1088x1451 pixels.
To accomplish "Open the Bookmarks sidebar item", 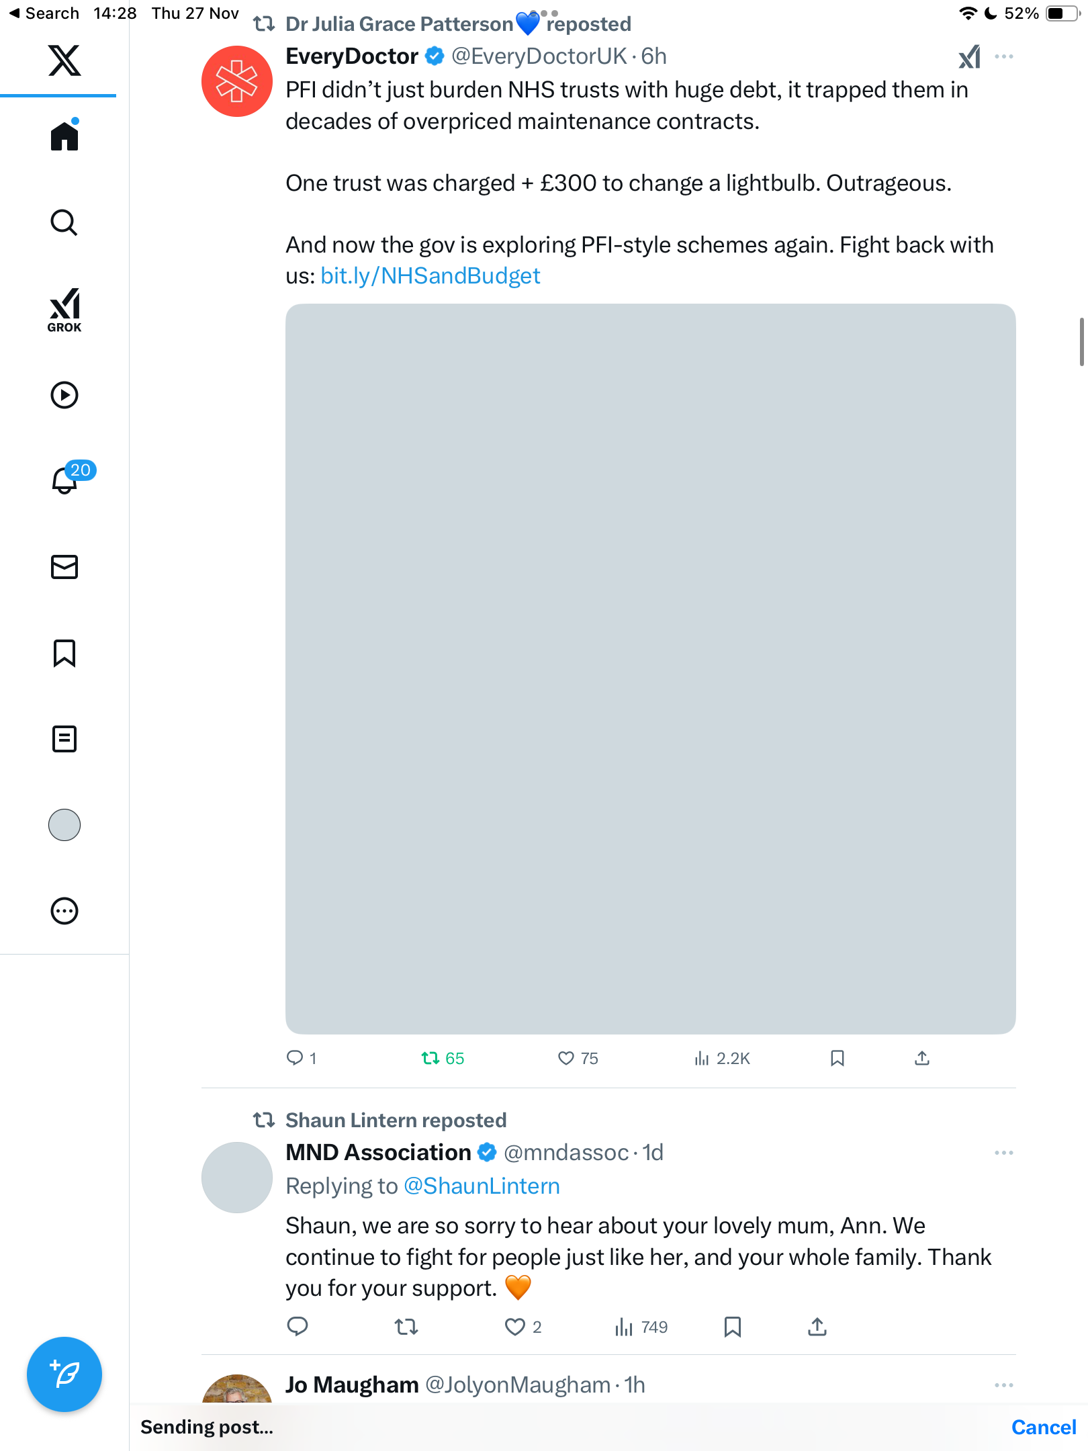I will 64,653.
